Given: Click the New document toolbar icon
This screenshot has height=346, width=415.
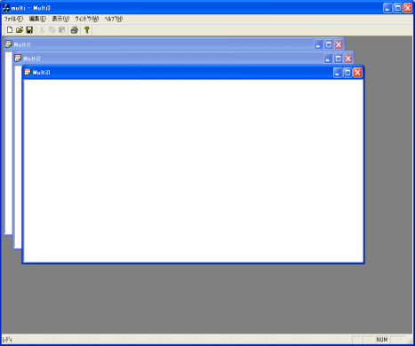Looking at the screenshot, I should [x=10, y=30].
